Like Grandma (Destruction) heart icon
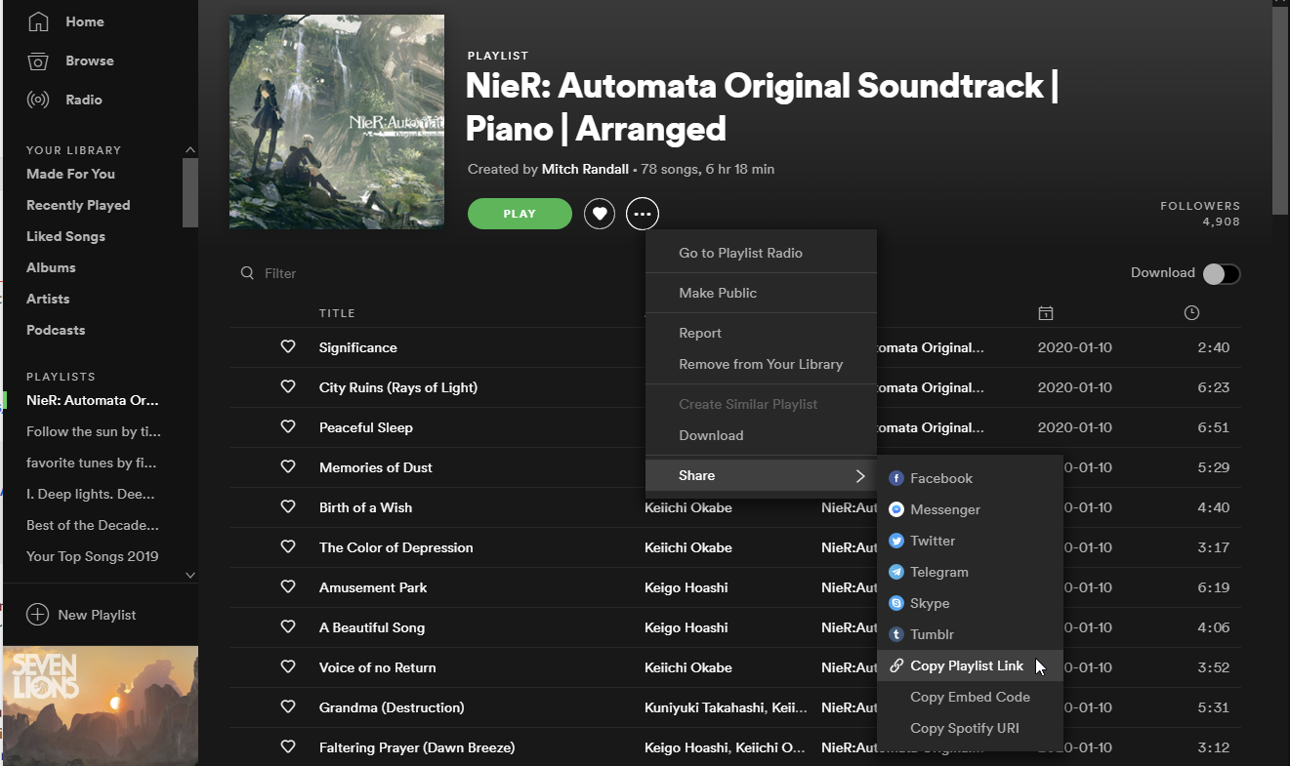This screenshot has height=766, width=1290. (x=288, y=707)
